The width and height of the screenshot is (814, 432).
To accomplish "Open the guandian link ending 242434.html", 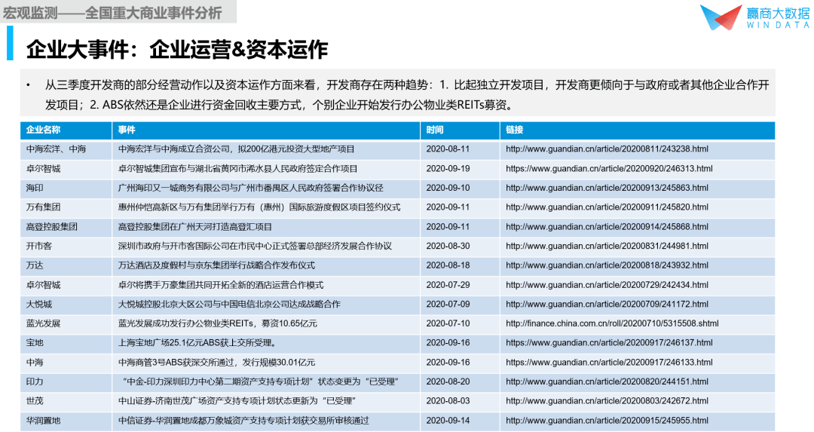I will [607, 285].
